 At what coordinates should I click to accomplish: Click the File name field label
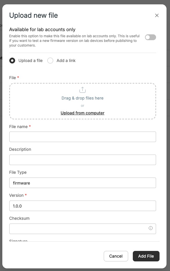pos(18,127)
